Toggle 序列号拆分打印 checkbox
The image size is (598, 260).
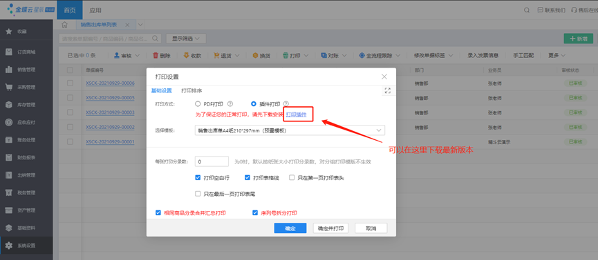point(255,213)
